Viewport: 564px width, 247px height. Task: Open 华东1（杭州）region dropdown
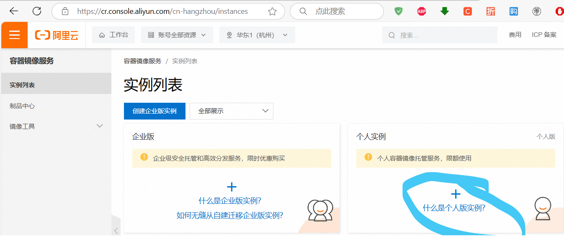257,35
